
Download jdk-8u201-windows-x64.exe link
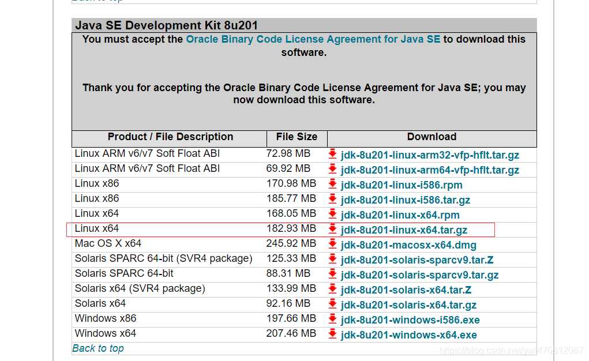(x=408, y=335)
